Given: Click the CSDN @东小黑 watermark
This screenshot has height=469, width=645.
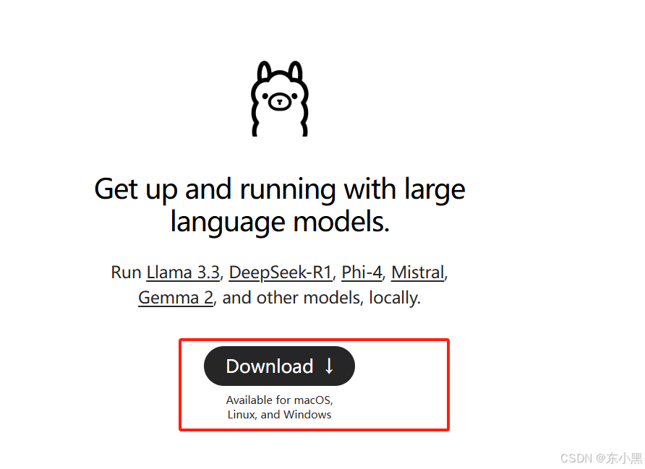Looking at the screenshot, I should [601, 458].
